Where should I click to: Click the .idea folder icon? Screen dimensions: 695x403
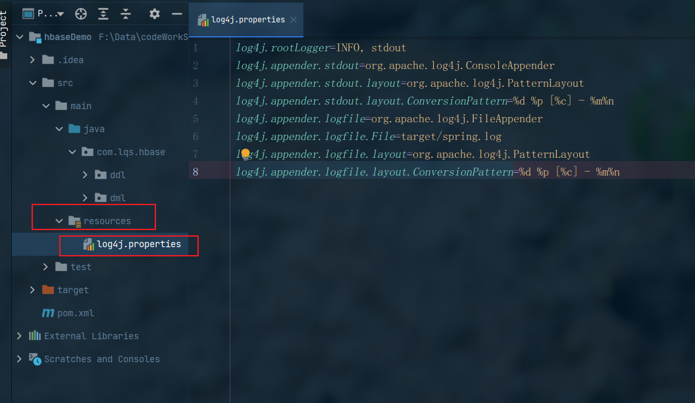click(48, 60)
